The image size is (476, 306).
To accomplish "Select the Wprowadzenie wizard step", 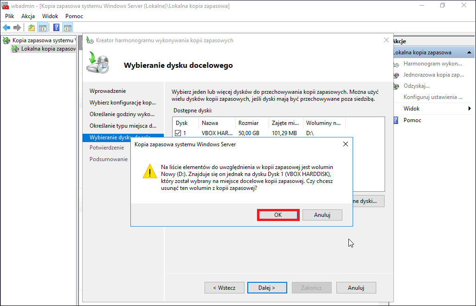I will pyautogui.click(x=108, y=91).
